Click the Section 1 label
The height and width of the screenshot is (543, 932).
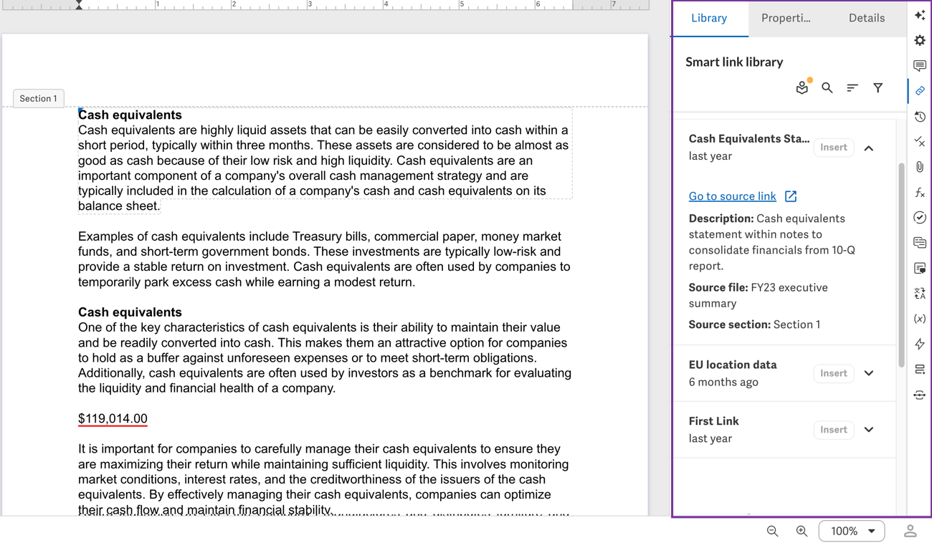tap(39, 98)
